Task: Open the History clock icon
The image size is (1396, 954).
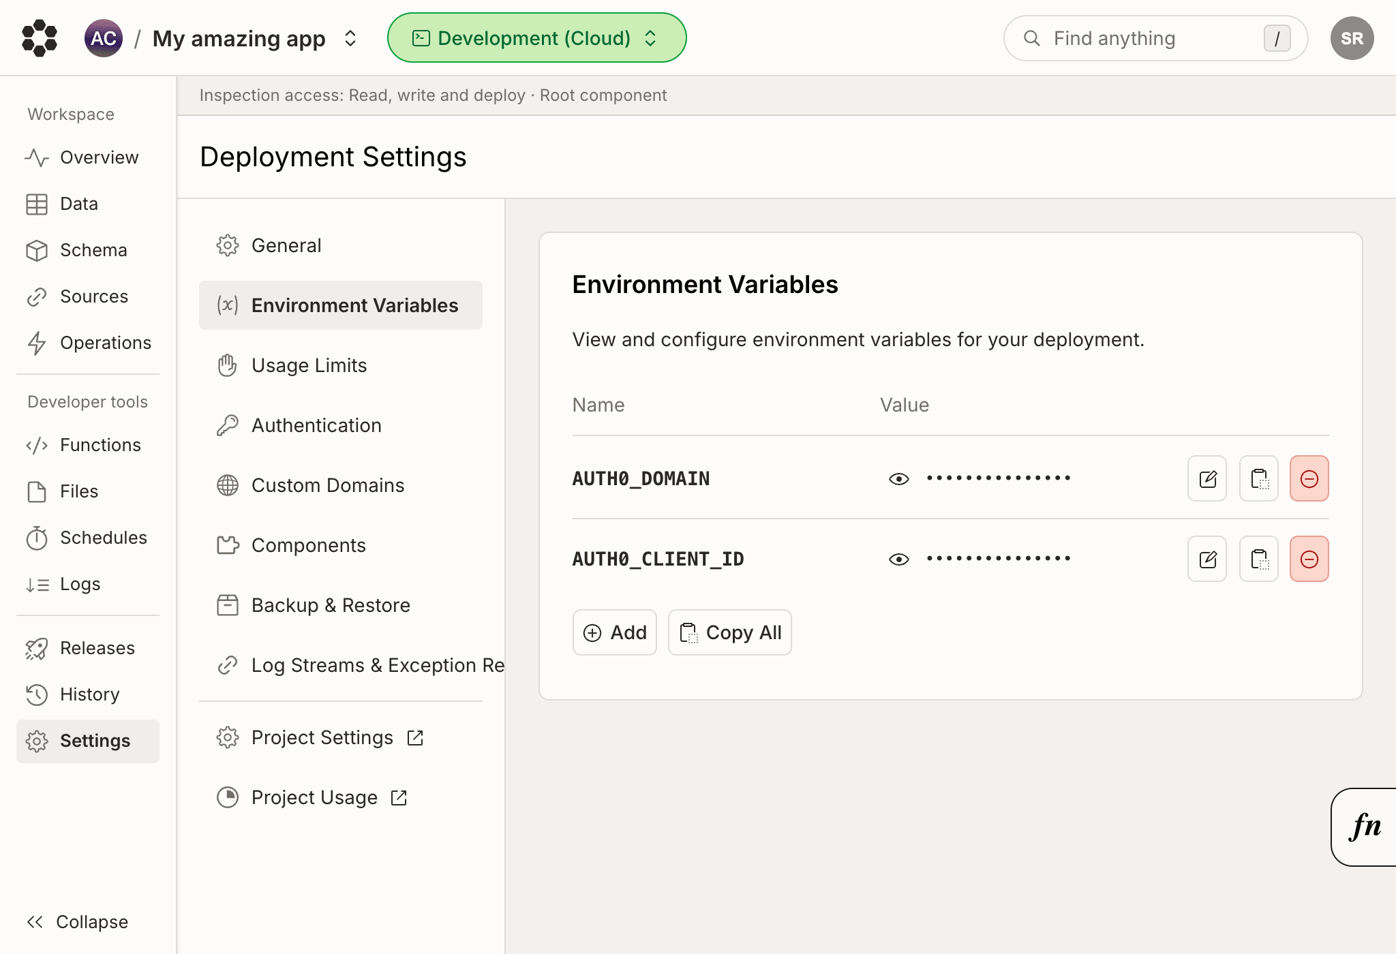Action: tap(37, 694)
